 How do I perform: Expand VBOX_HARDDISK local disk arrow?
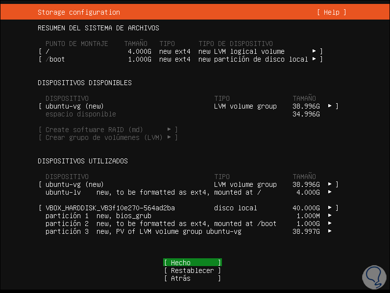click(x=330, y=208)
